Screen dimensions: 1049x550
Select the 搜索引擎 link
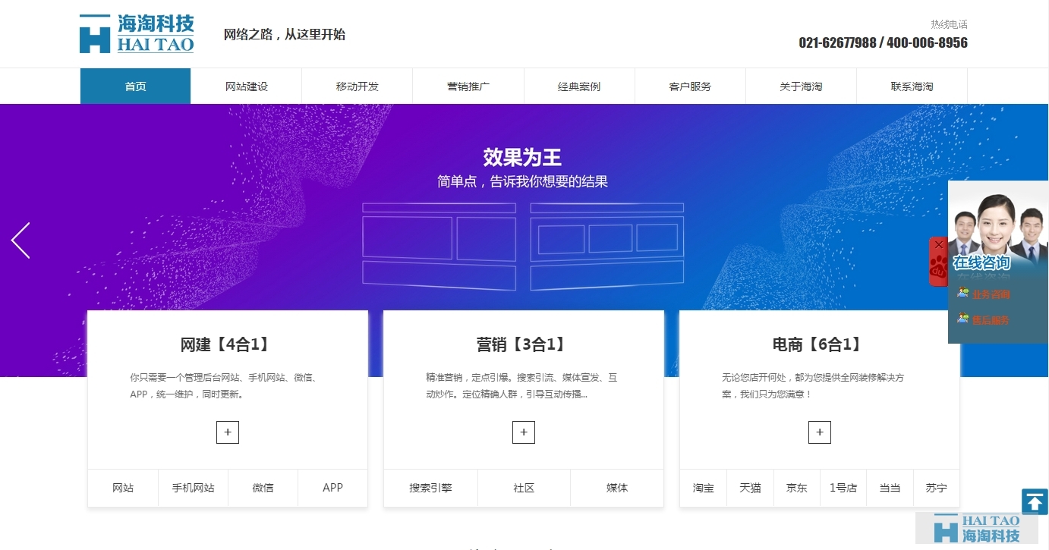[x=430, y=488]
